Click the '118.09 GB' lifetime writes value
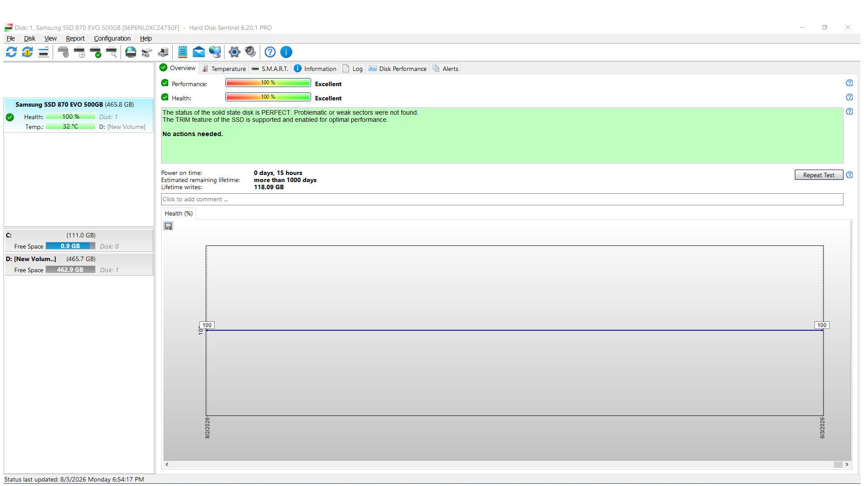Screen dimensions: 864x486 [269, 187]
